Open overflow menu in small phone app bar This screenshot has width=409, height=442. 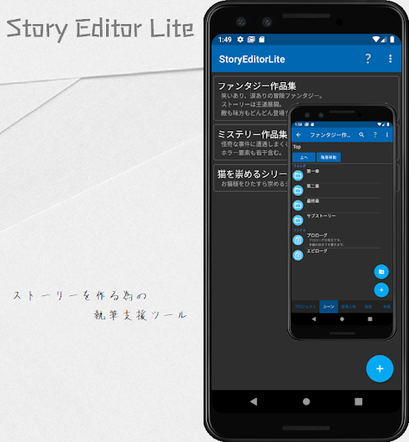(387, 135)
